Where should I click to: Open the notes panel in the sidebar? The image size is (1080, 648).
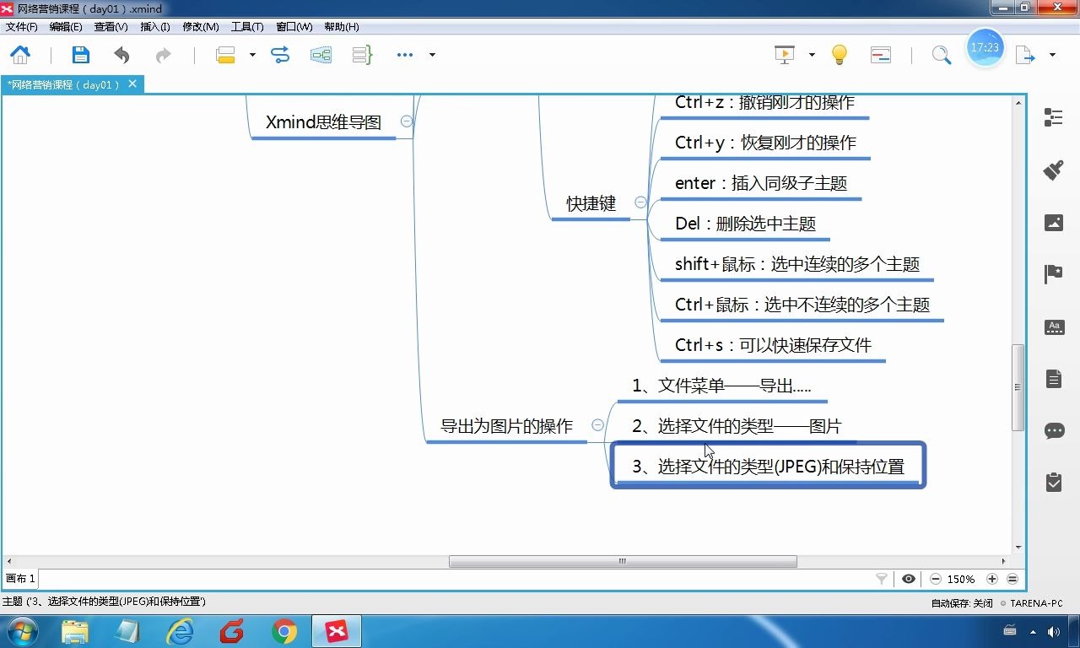coord(1054,379)
